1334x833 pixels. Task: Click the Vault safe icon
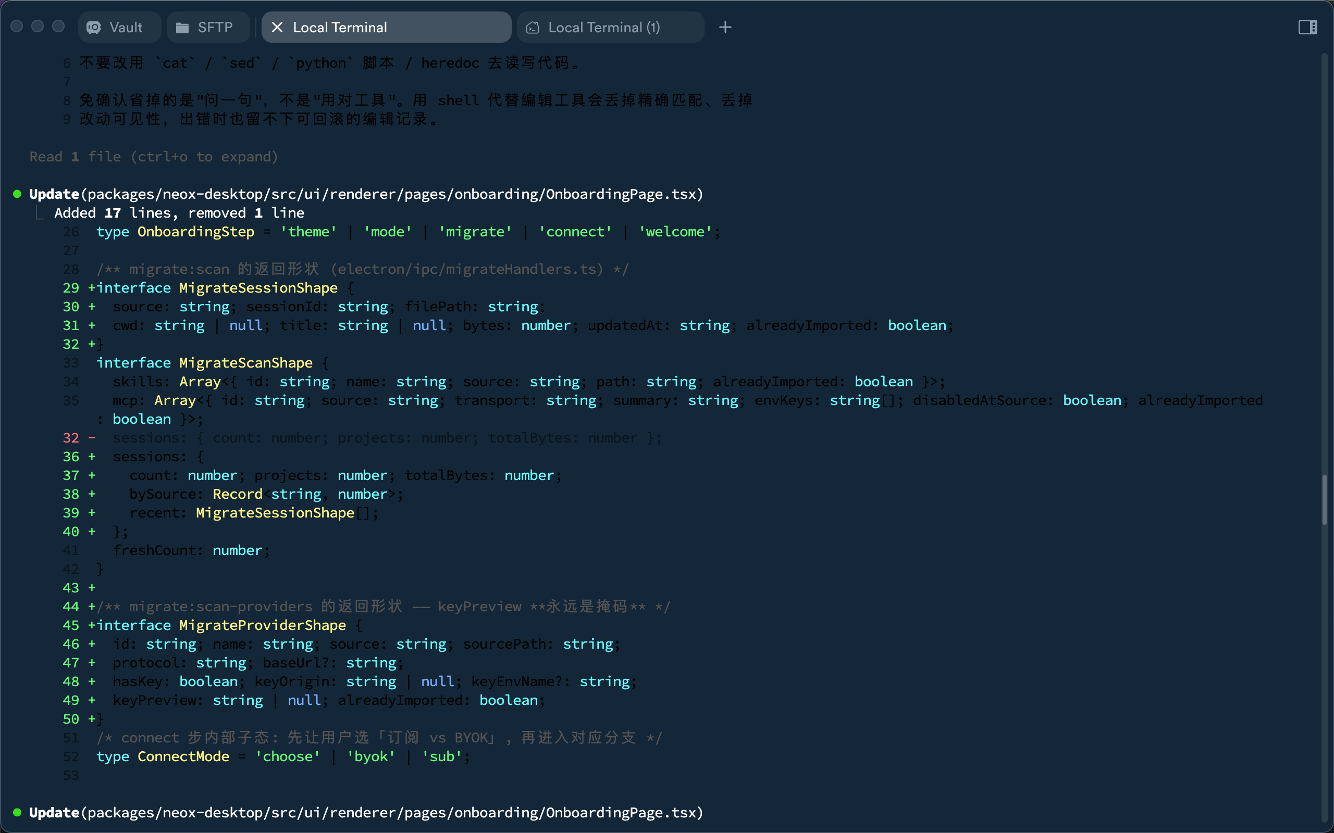pos(94,27)
